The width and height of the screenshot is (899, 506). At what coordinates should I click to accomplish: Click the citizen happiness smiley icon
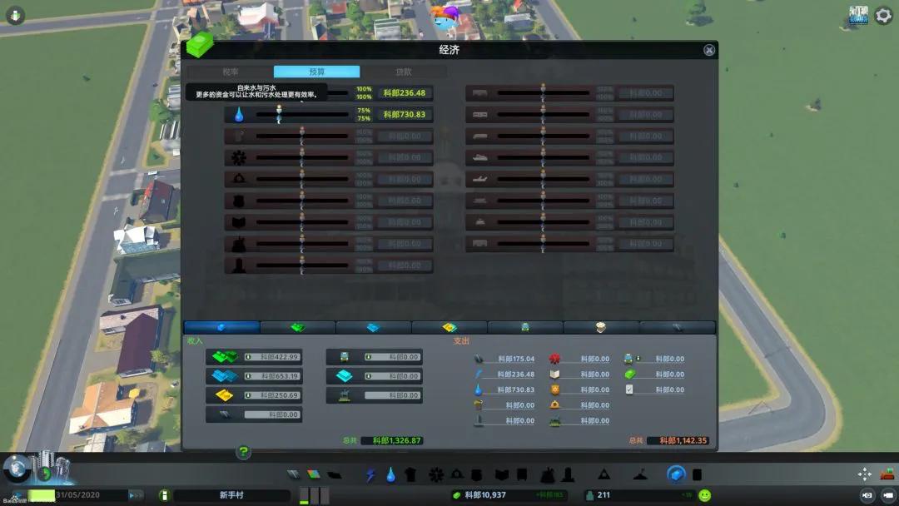(x=705, y=495)
